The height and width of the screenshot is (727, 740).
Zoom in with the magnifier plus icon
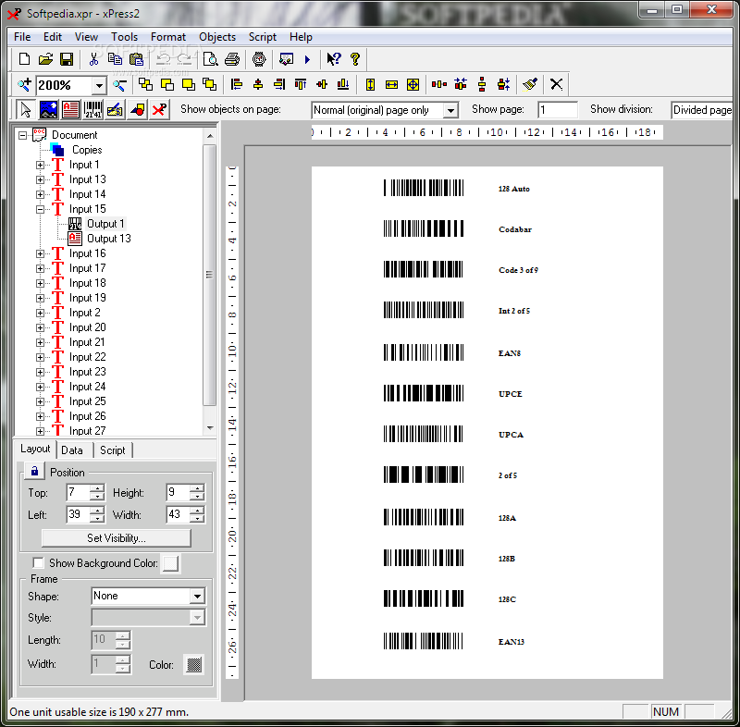(x=24, y=85)
